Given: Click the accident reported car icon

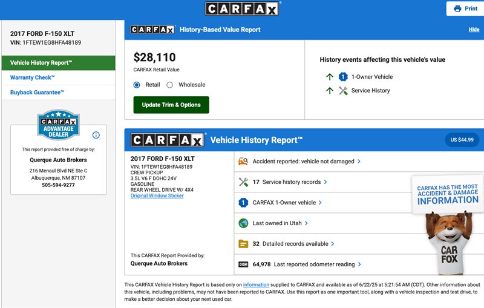Looking at the screenshot, I should [243, 162].
